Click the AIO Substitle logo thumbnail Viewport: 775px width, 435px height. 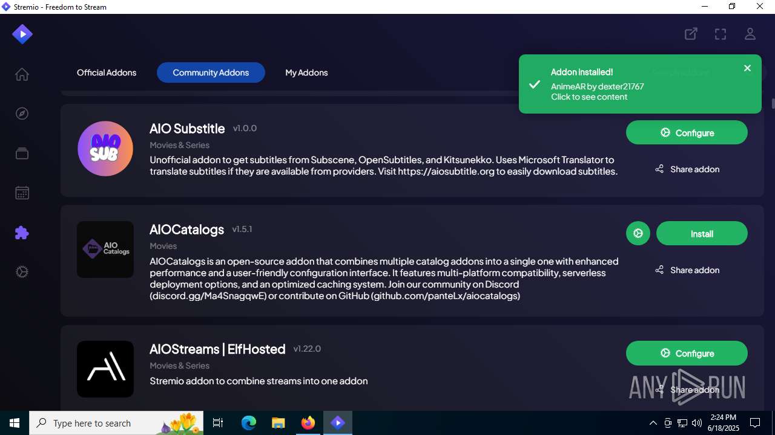coord(105,149)
